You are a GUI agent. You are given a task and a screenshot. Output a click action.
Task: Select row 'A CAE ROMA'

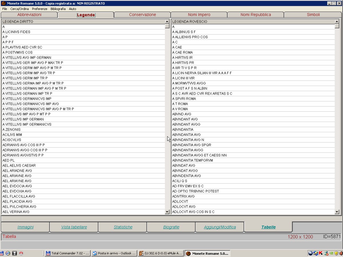click(x=253, y=52)
